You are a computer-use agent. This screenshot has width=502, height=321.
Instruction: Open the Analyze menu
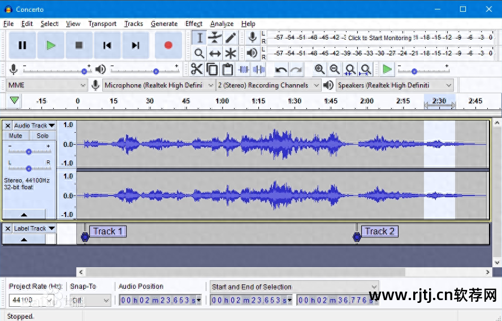coord(222,24)
